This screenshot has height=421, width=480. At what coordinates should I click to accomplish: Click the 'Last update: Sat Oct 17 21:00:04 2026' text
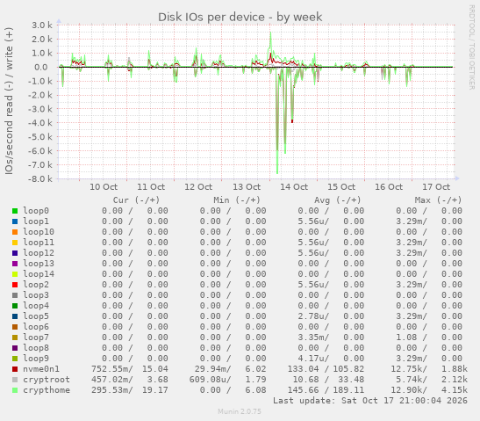coord(370,401)
